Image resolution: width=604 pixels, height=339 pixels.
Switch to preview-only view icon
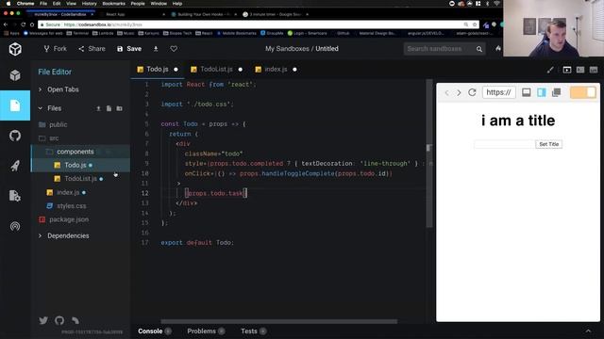click(567, 70)
